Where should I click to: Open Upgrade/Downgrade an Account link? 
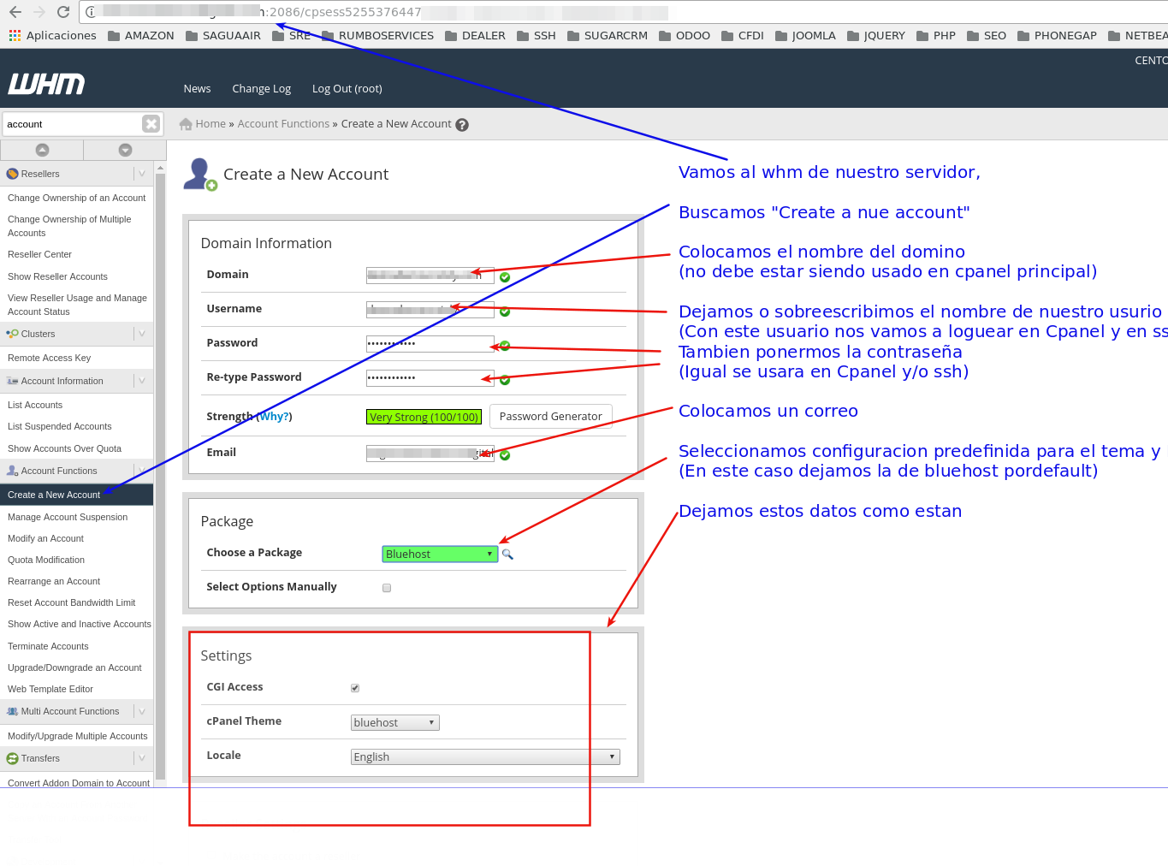[x=74, y=667]
